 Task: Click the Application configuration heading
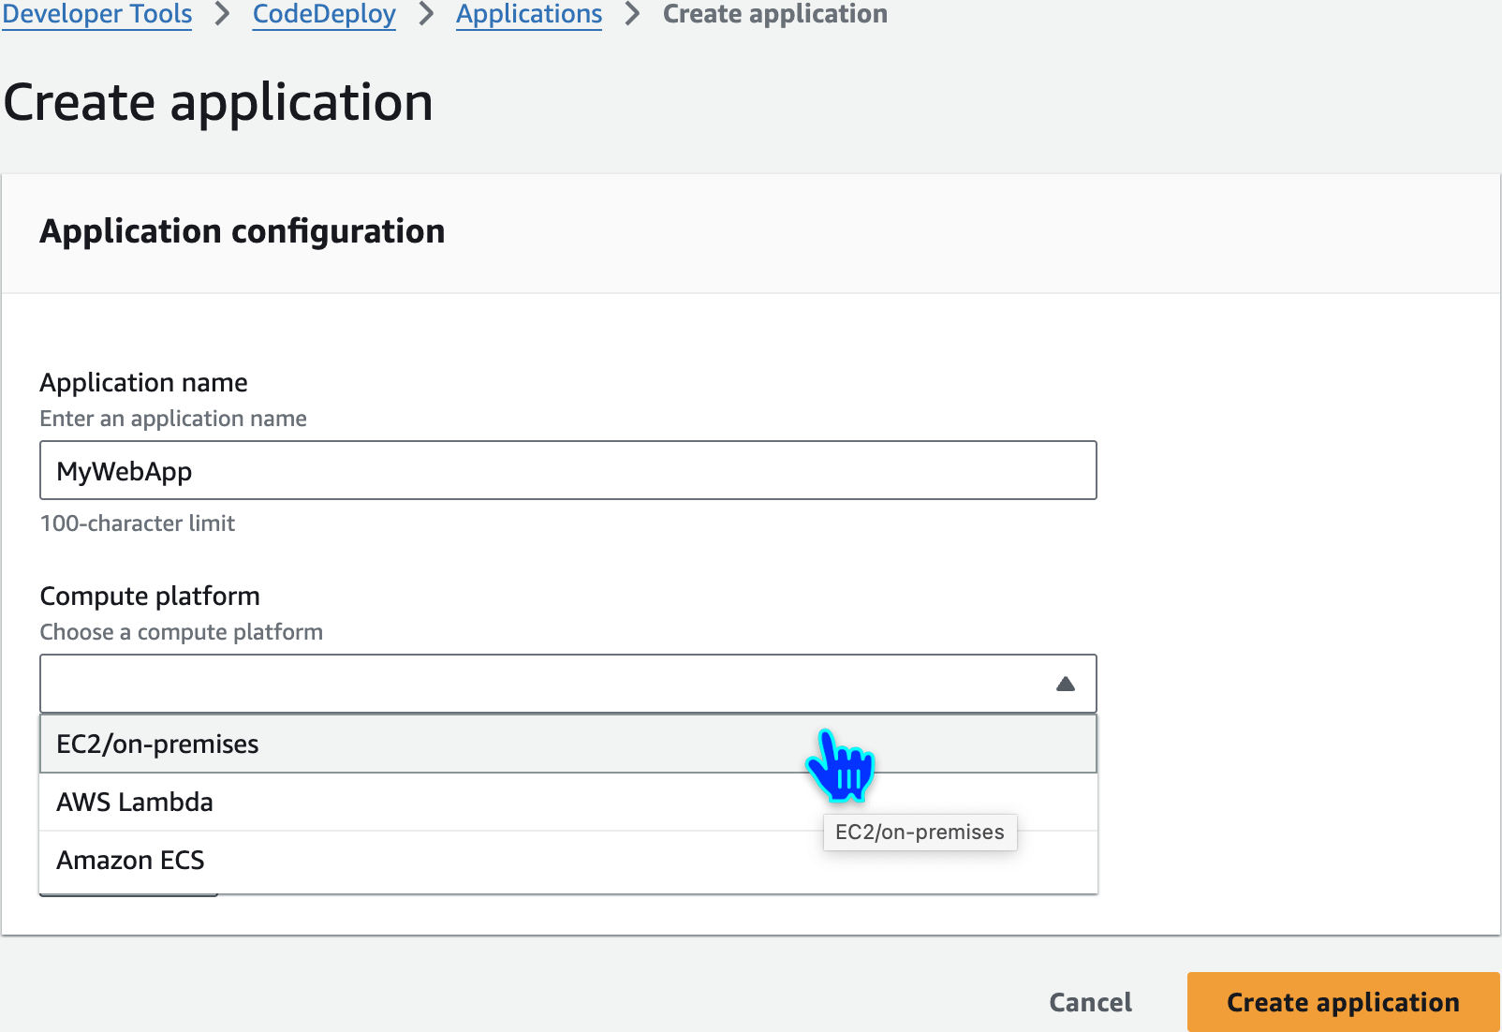(243, 231)
